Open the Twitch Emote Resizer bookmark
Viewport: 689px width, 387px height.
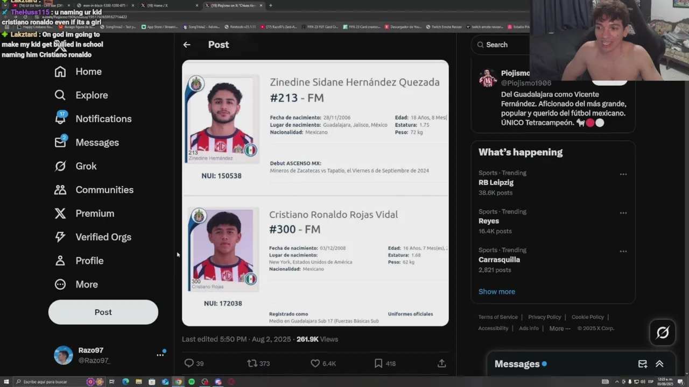pyautogui.click(x=445, y=26)
